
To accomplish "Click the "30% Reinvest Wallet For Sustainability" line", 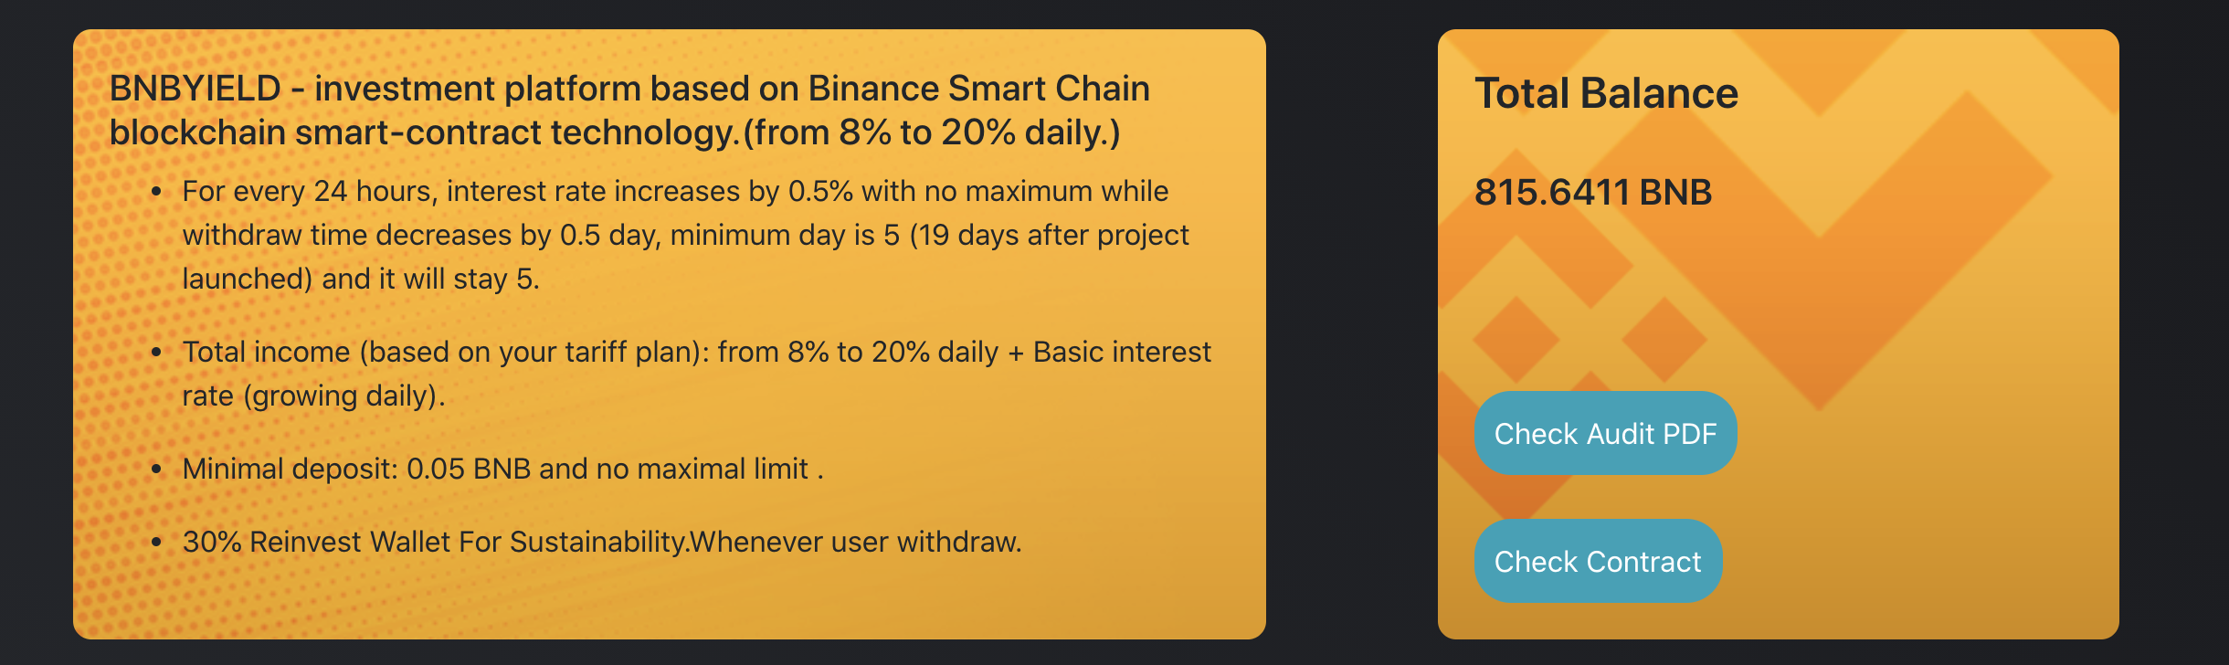I will (x=602, y=542).
